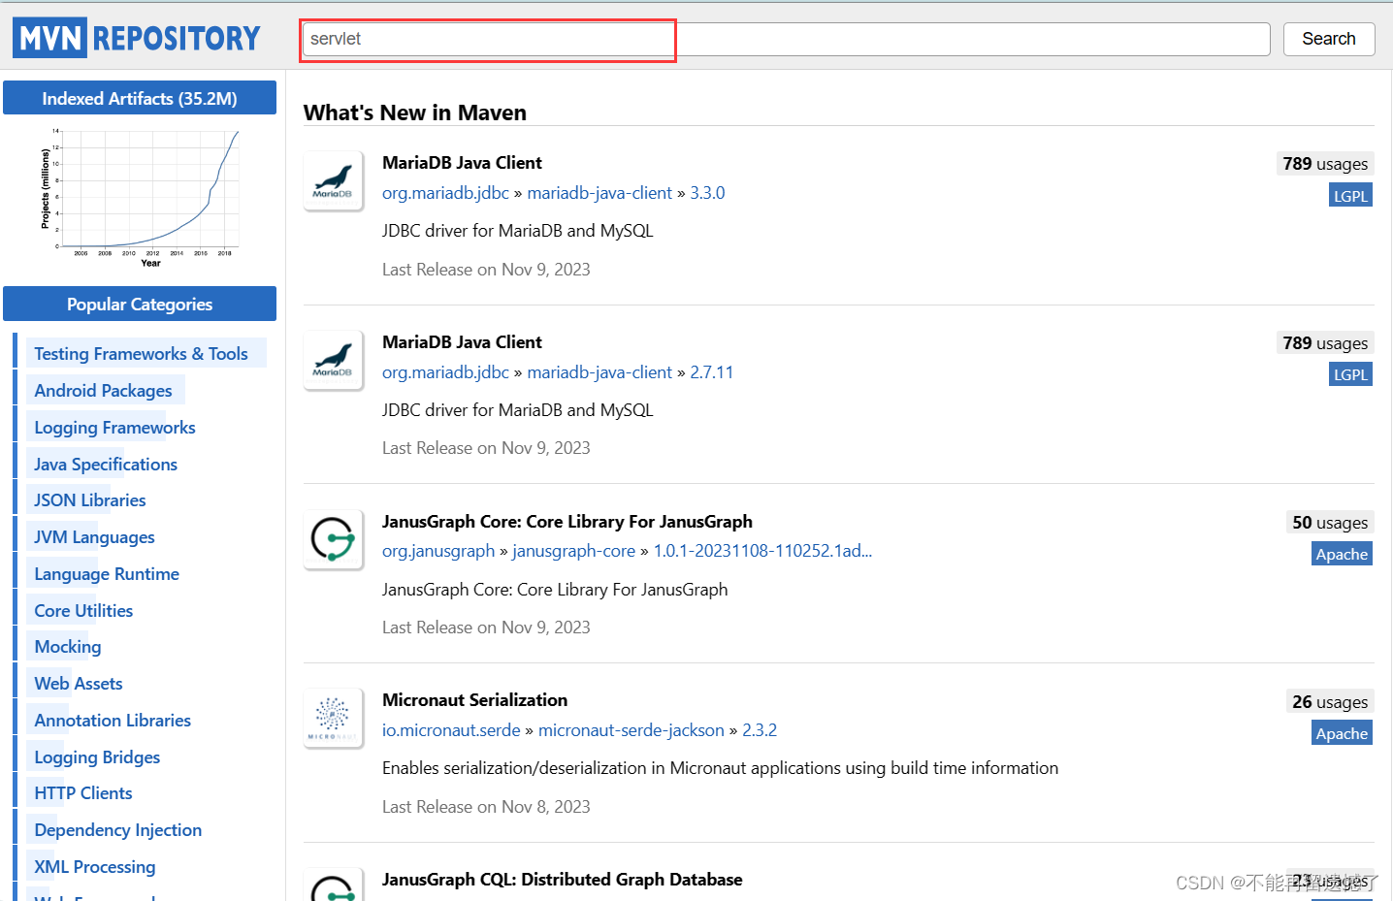Click LGPL license badge on first result
The height and width of the screenshot is (901, 1393).
[x=1350, y=196]
